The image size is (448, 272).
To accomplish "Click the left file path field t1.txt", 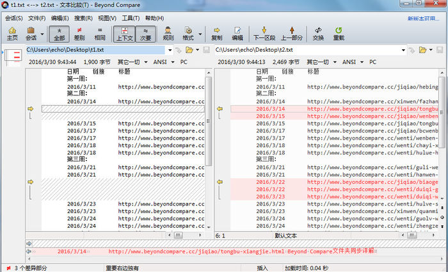I will click(x=96, y=50).
